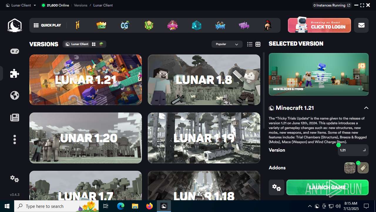This screenshot has width=376, height=212.
Task: Open 0 Instances Running popout
Action: (332, 5)
